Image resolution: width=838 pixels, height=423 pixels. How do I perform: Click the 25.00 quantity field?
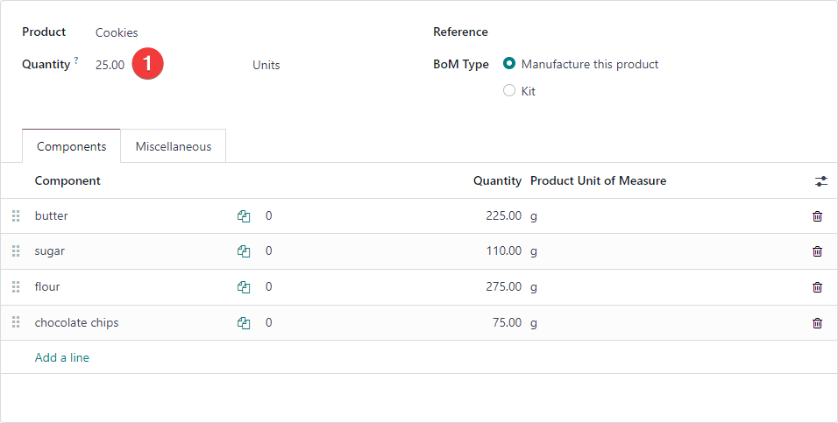(x=110, y=65)
